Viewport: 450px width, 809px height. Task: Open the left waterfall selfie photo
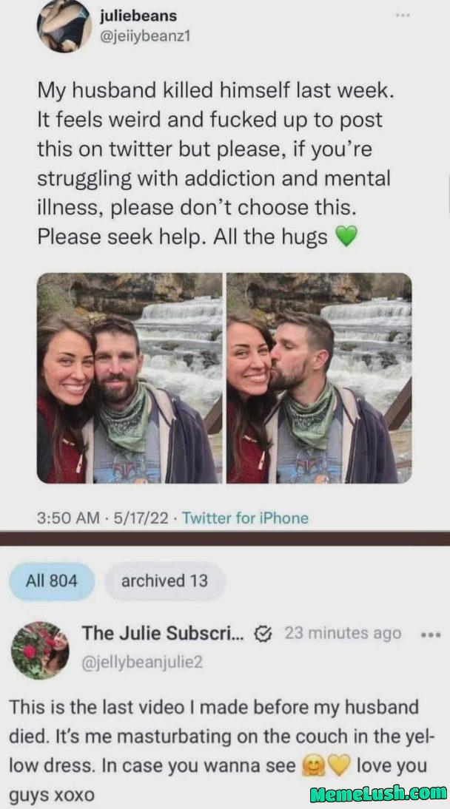tap(130, 378)
